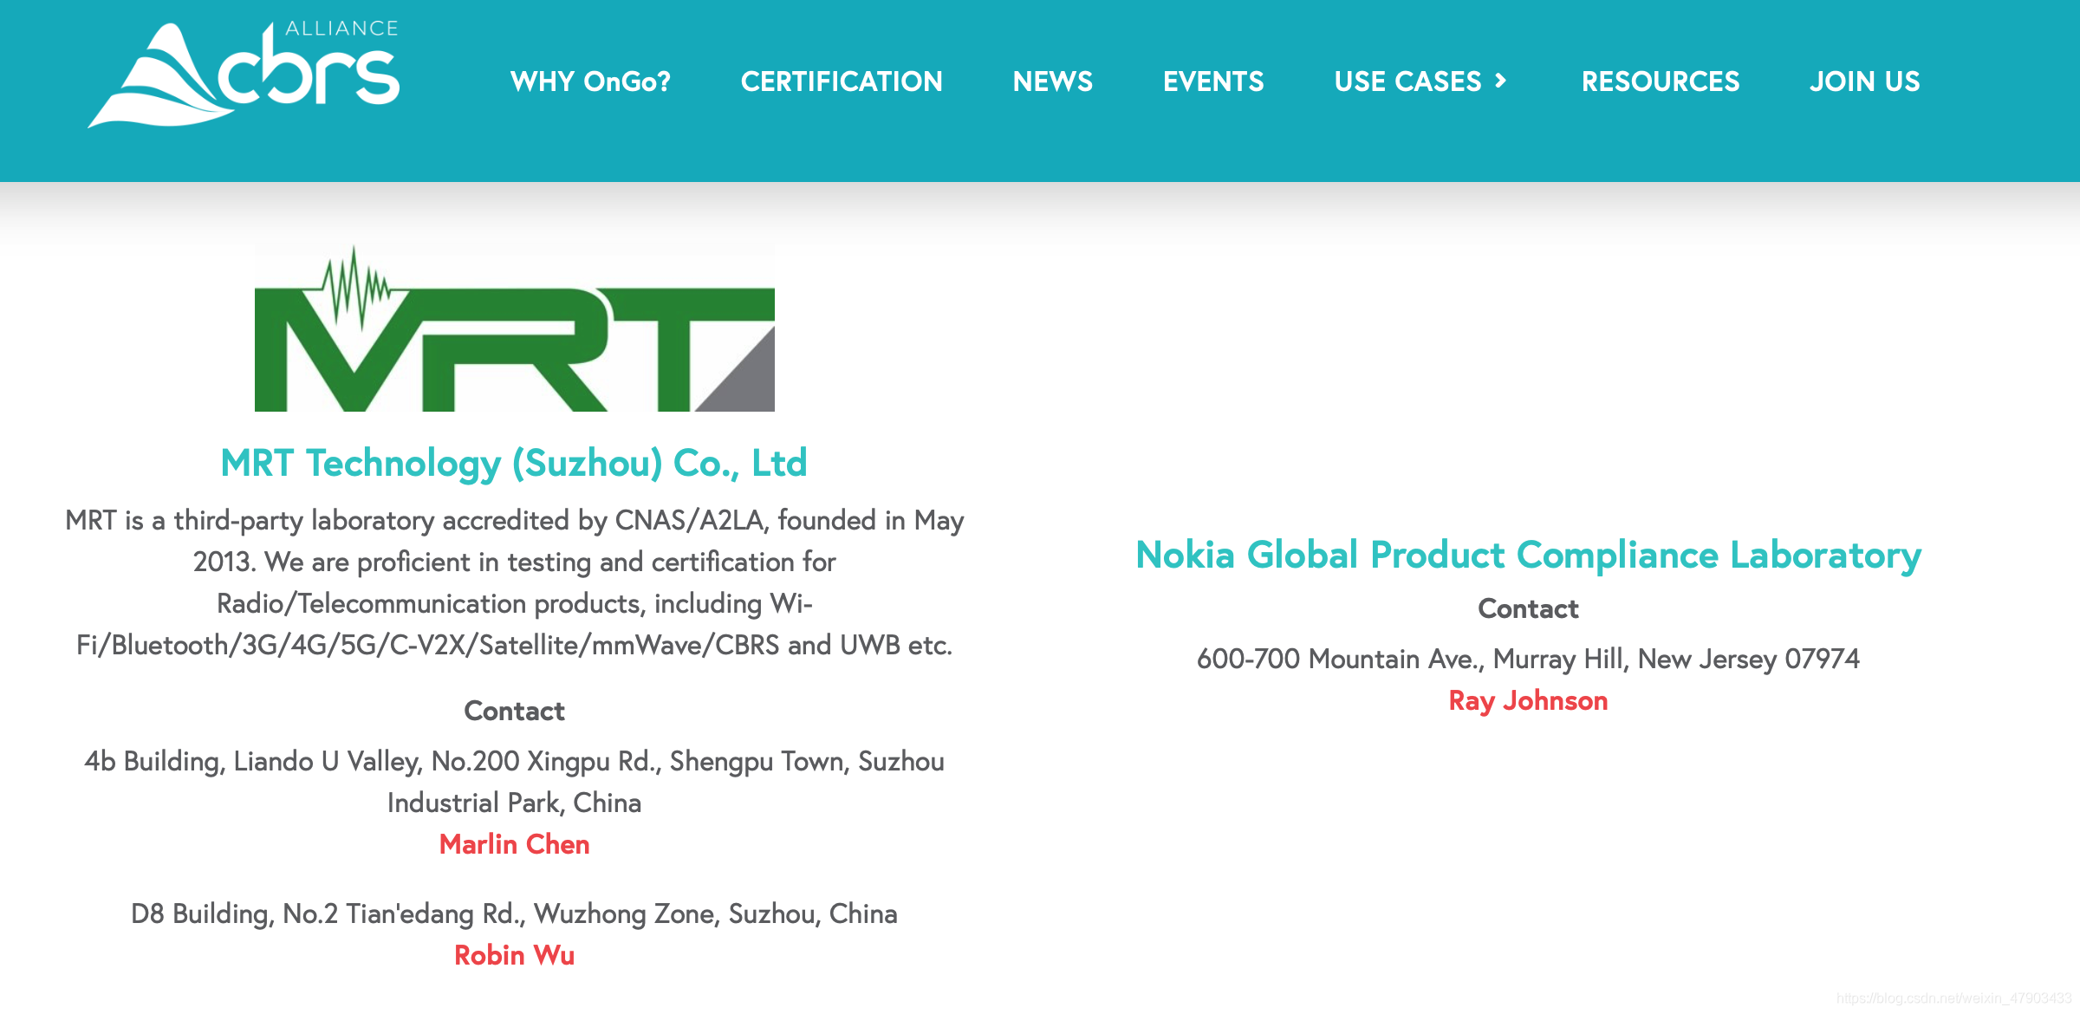
Task: Go to the CERTIFICATION page
Action: click(841, 81)
